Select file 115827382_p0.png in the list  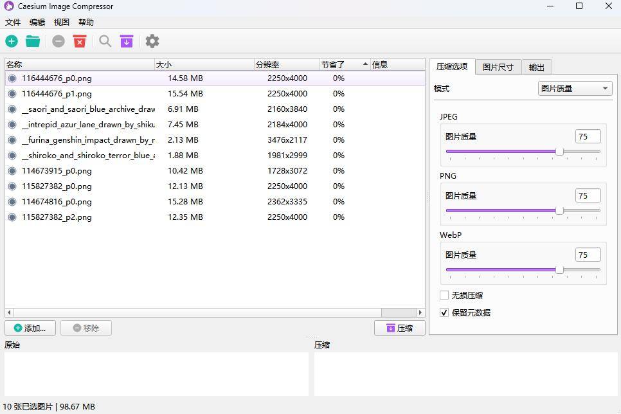[x=215, y=186]
